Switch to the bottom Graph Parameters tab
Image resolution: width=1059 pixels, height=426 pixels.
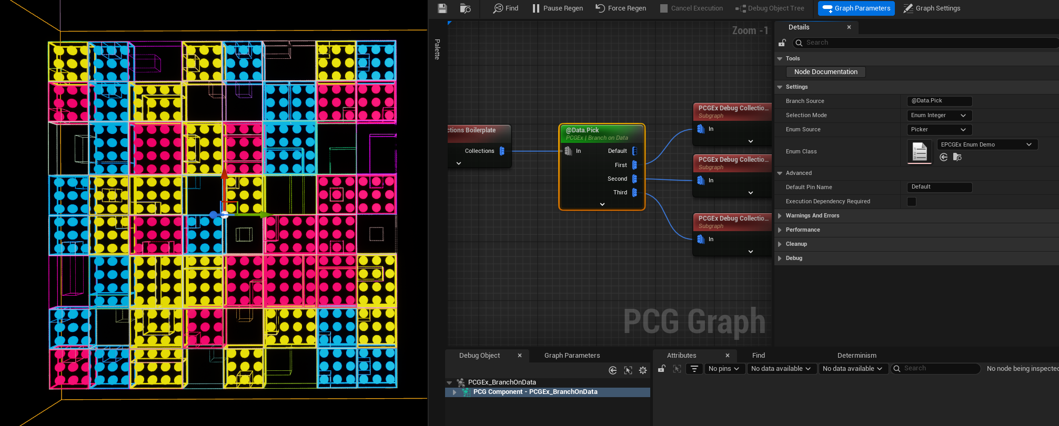(572, 356)
